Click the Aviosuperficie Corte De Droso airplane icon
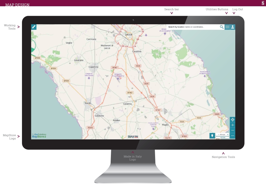 153,129
